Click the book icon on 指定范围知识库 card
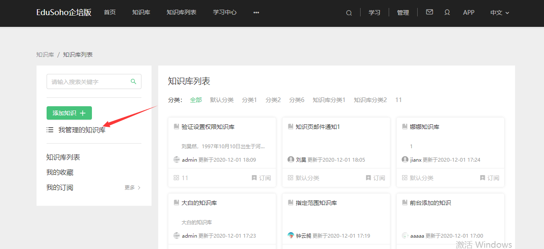The height and width of the screenshot is (249, 544). (x=290, y=202)
